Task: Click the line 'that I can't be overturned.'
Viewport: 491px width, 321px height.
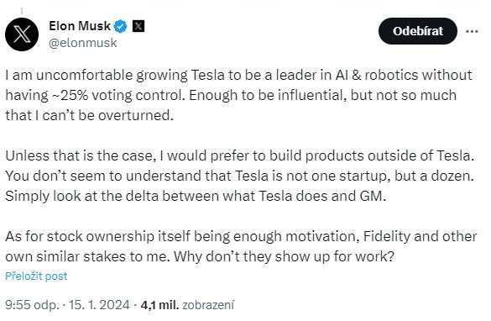Action: [x=89, y=115]
